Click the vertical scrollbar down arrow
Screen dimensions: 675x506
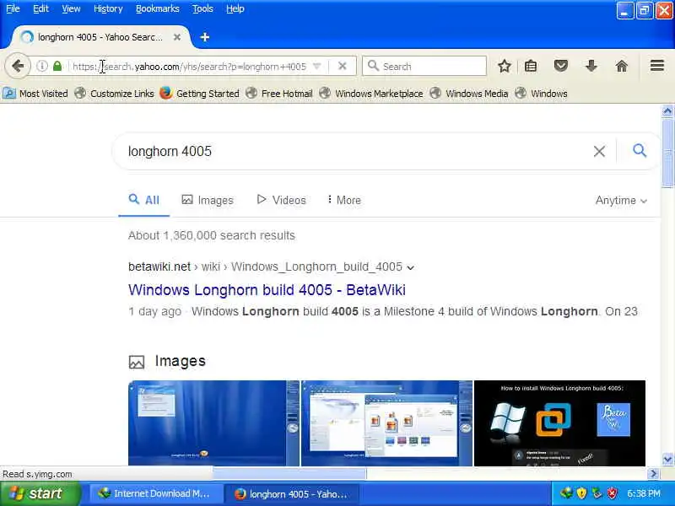pyautogui.click(x=667, y=459)
